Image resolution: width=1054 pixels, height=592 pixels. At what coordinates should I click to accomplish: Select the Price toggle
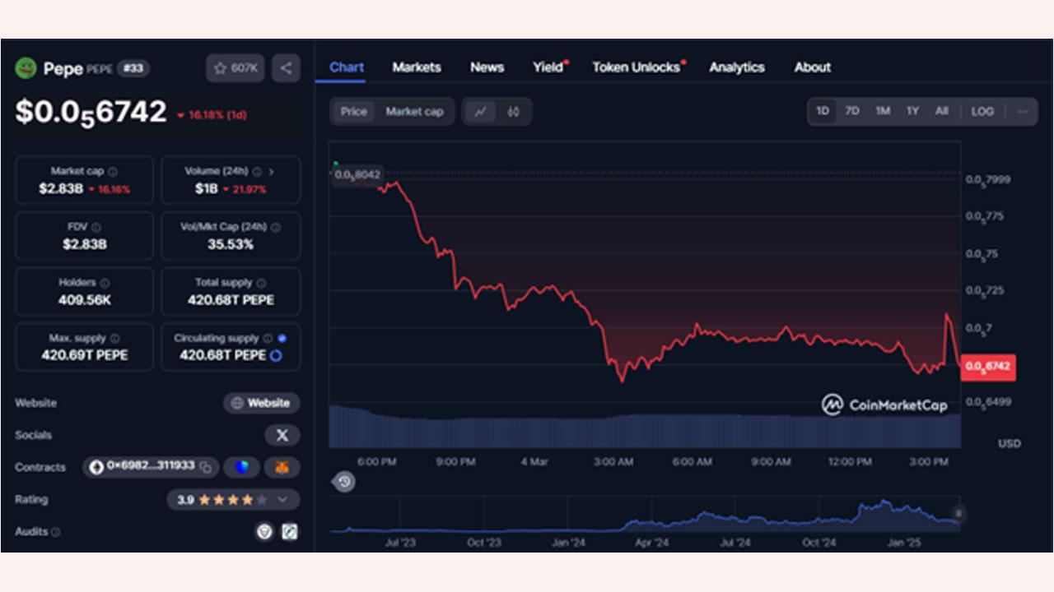[x=354, y=112]
